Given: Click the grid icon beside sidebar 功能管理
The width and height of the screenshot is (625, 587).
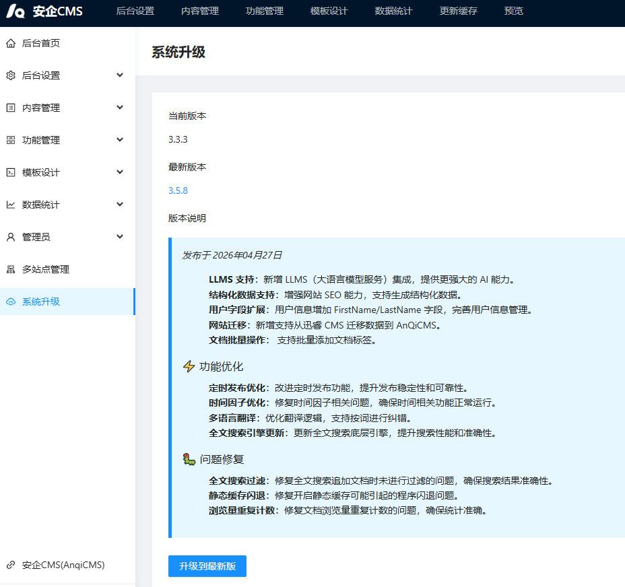Looking at the screenshot, I should 11,140.
